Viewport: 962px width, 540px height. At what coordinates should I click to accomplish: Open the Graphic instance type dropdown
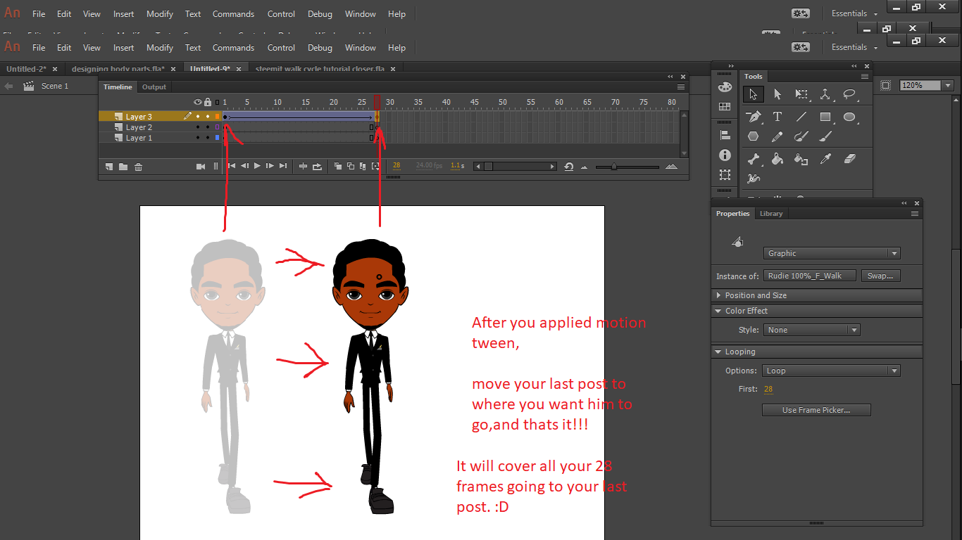[832, 253]
